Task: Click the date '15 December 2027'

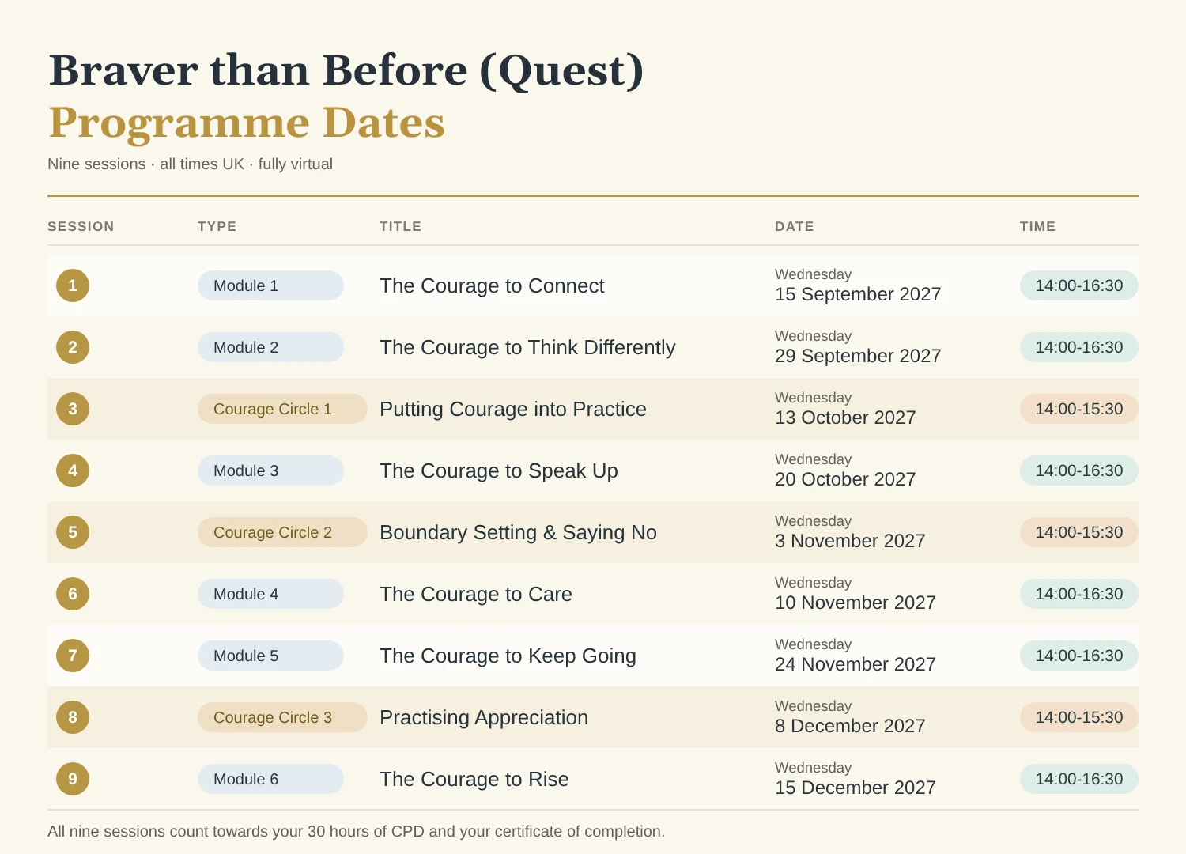Action: pos(856,788)
